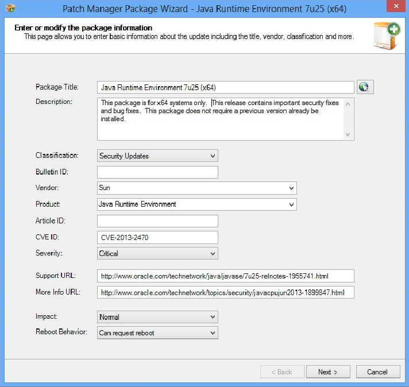The image size is (409, 387).
Task: Expand the Vendor combo box
Action: (x=291, y=188)
